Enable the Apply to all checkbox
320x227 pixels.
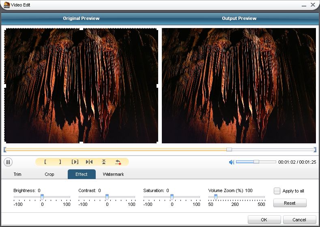[277, 191]
